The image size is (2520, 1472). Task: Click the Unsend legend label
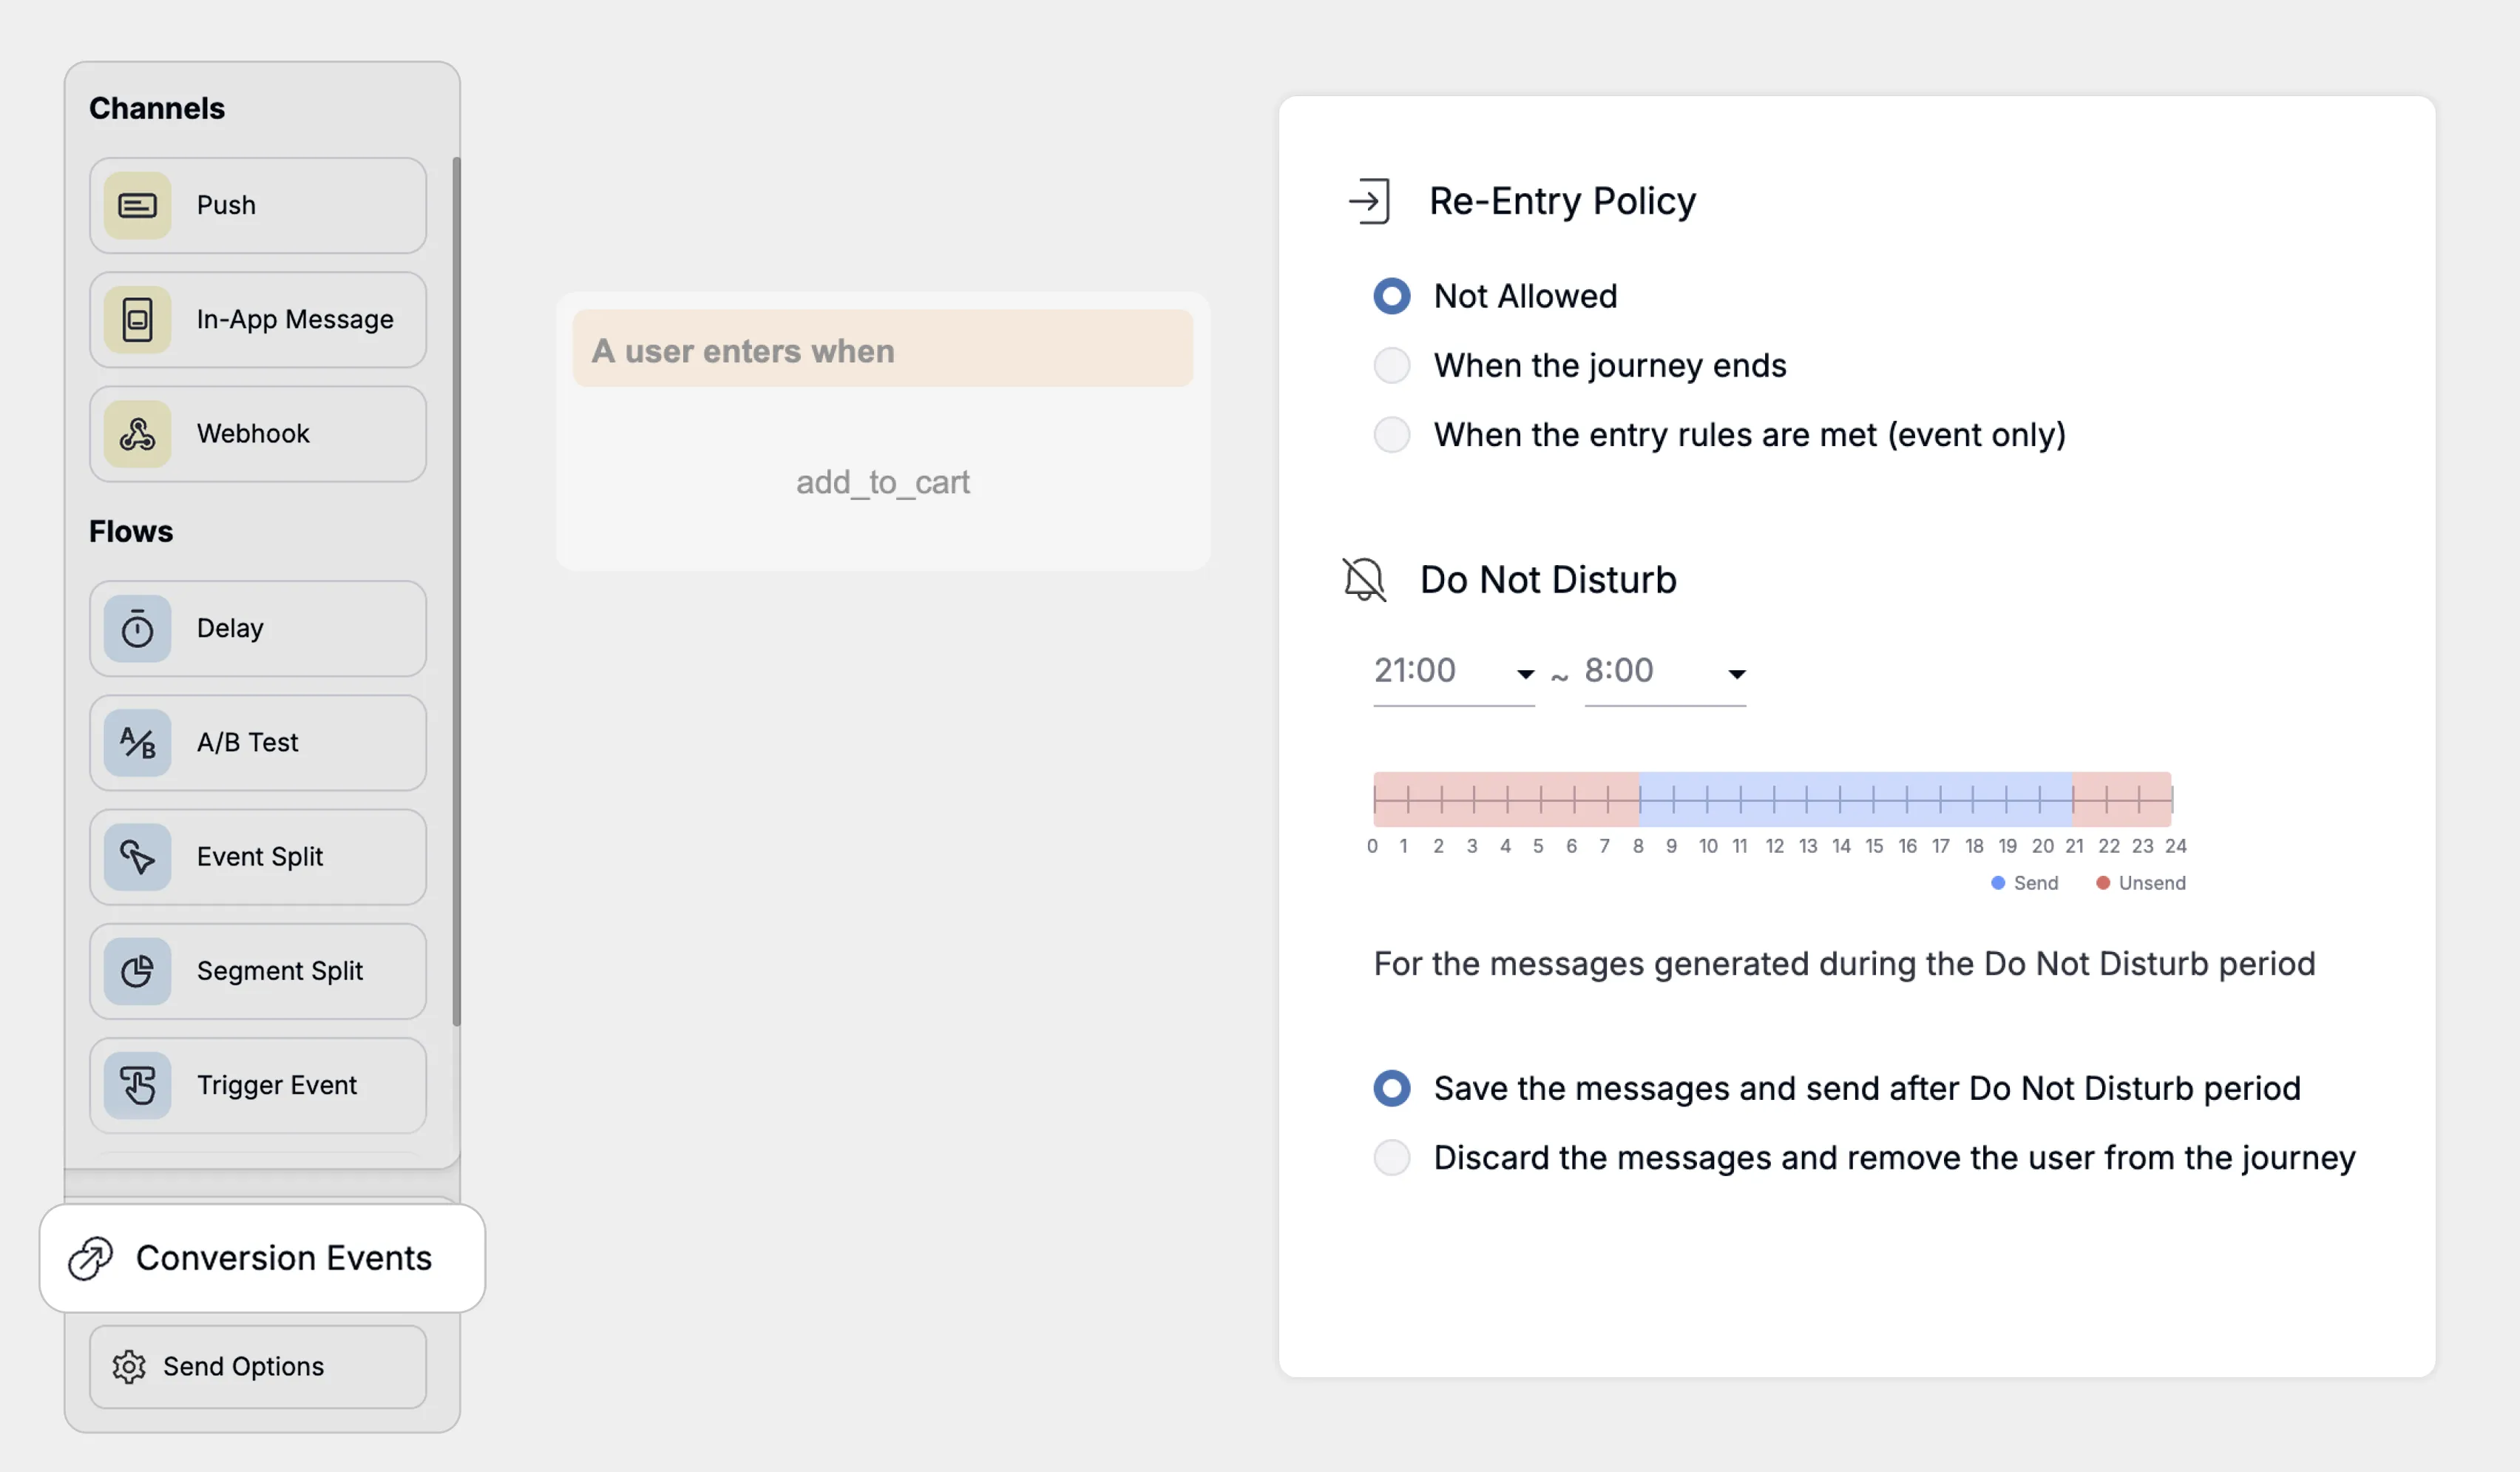coord(2152,882)
